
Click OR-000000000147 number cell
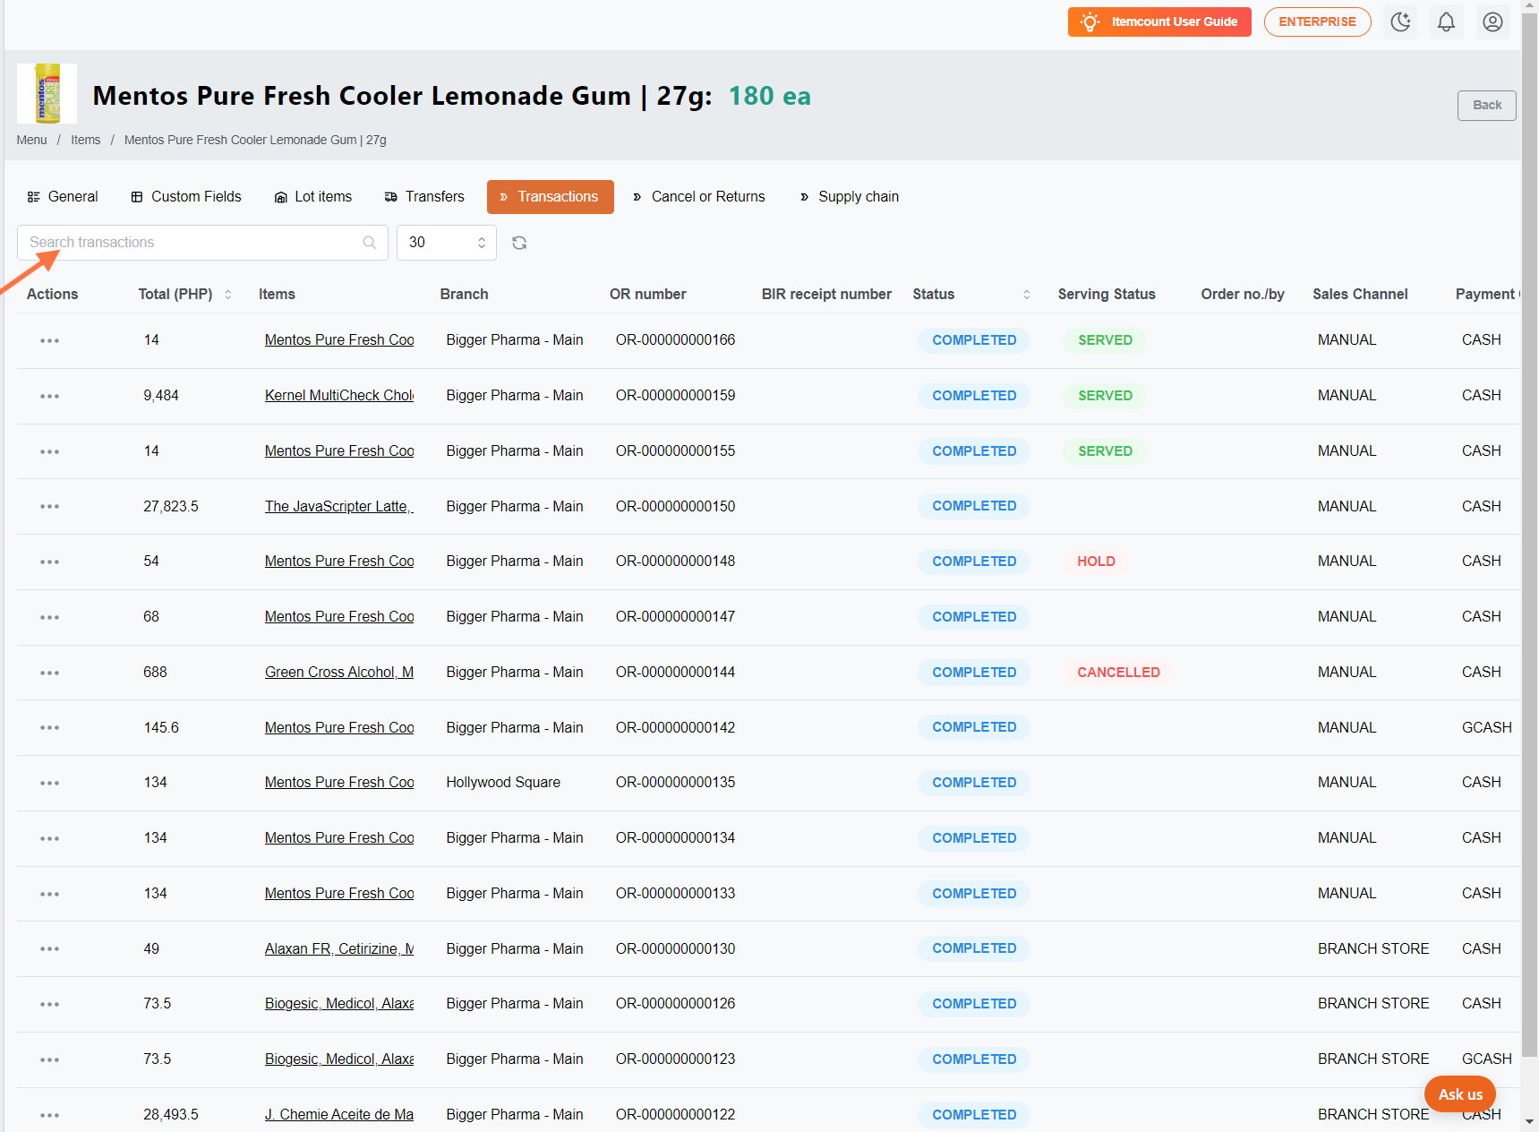675,617
